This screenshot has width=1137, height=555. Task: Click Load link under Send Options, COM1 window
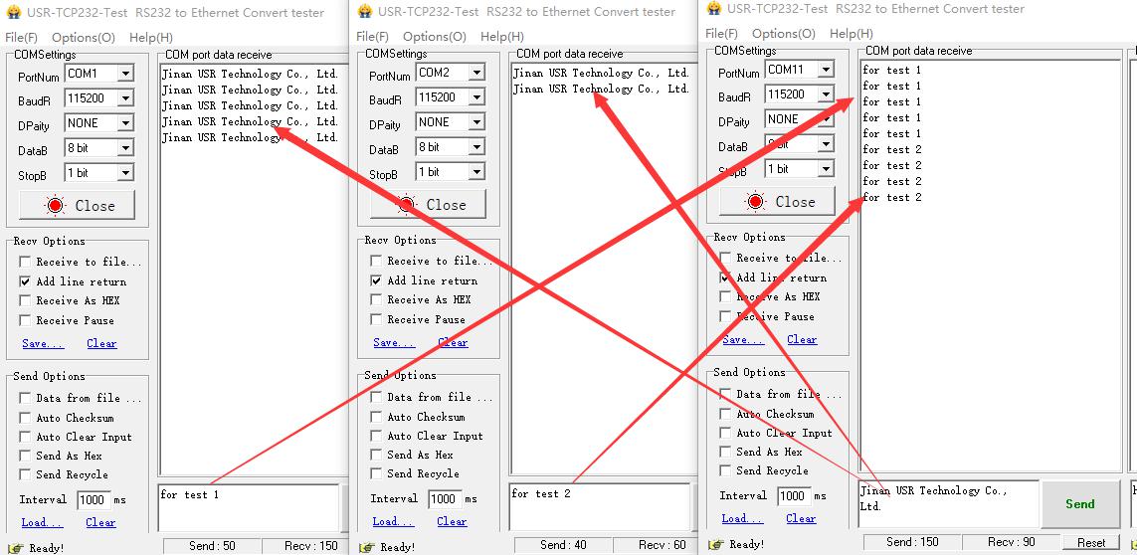click(42, 522)
